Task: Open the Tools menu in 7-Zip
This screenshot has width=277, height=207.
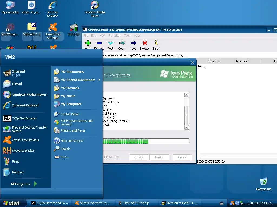Action: (127, 36)
